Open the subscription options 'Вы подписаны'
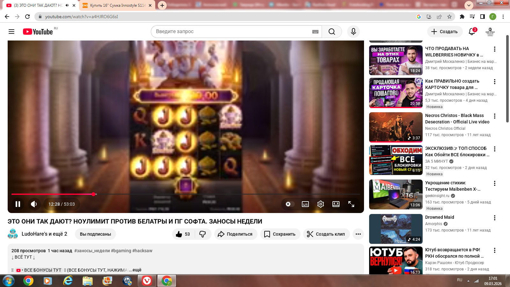 coord(95,234)
